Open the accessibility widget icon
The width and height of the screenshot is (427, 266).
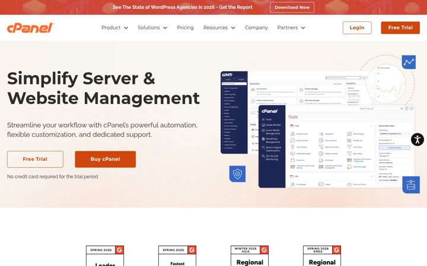click(417, 140)
